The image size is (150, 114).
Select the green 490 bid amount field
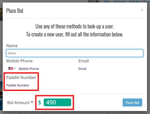point(57,102)
